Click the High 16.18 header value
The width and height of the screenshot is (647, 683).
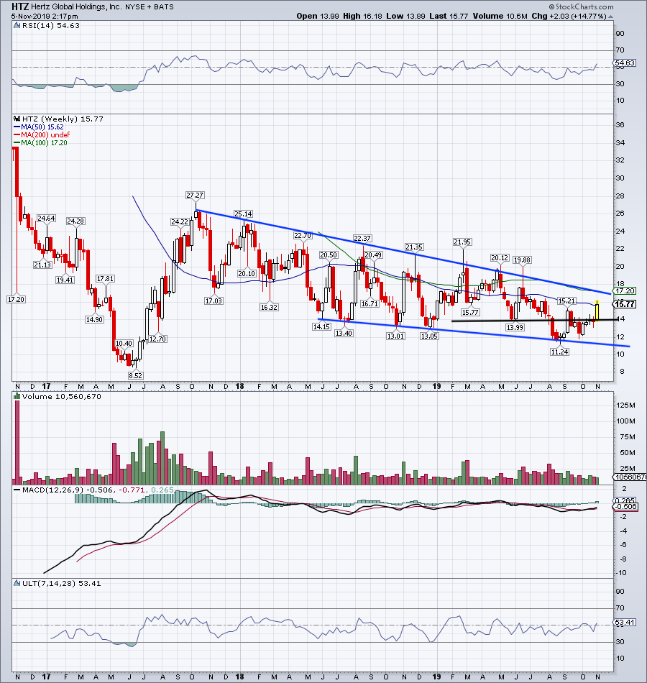[362, 16]
